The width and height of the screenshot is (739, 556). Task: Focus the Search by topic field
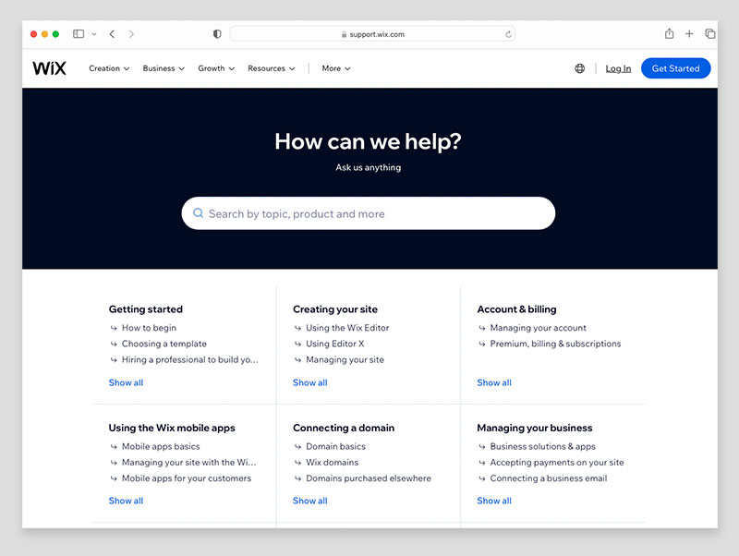pos(368,213)
